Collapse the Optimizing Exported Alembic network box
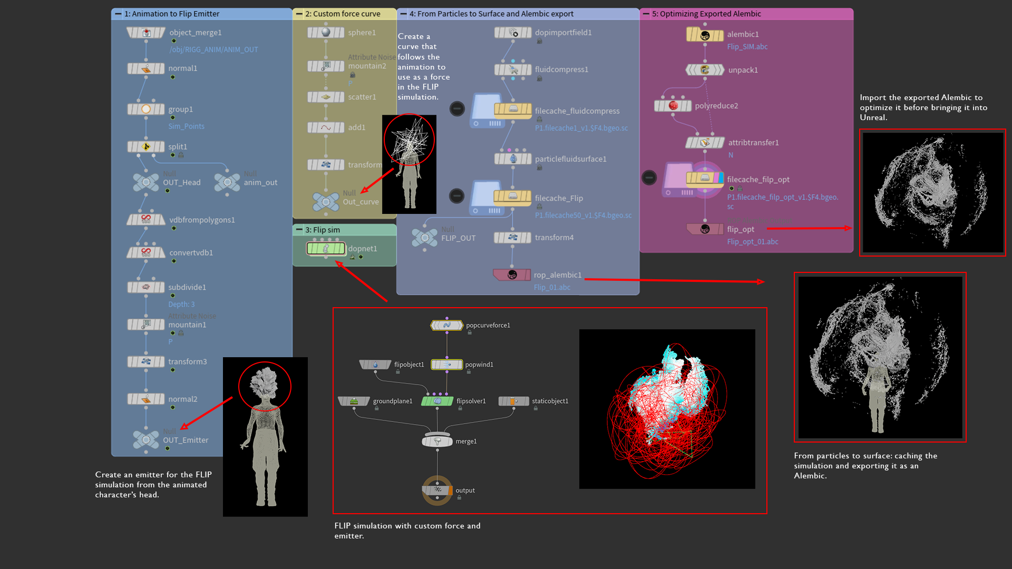Viewport: 1012px width, 569px height. tap(646, 14)
